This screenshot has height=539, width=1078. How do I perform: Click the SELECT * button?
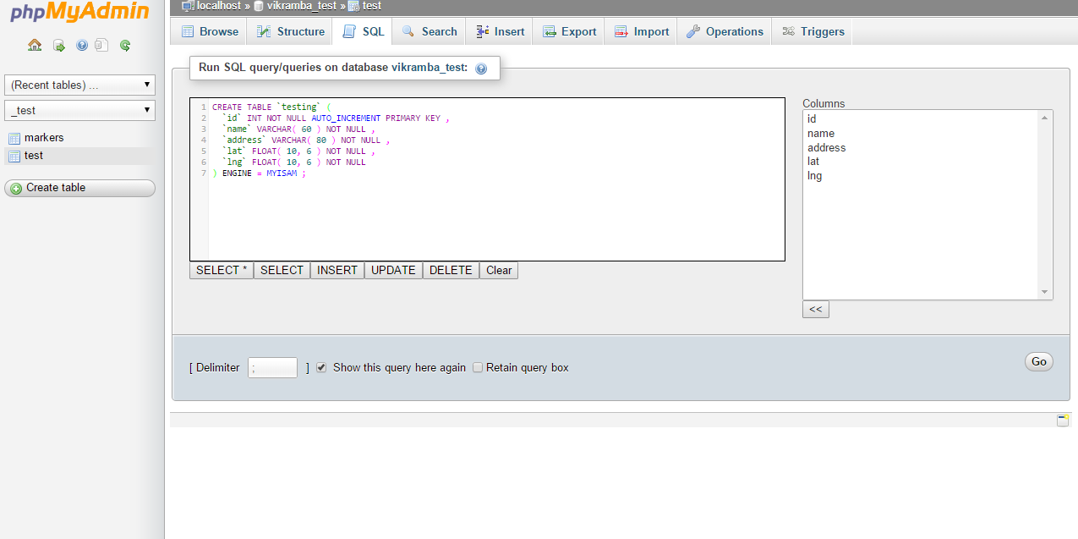(222, 270)
